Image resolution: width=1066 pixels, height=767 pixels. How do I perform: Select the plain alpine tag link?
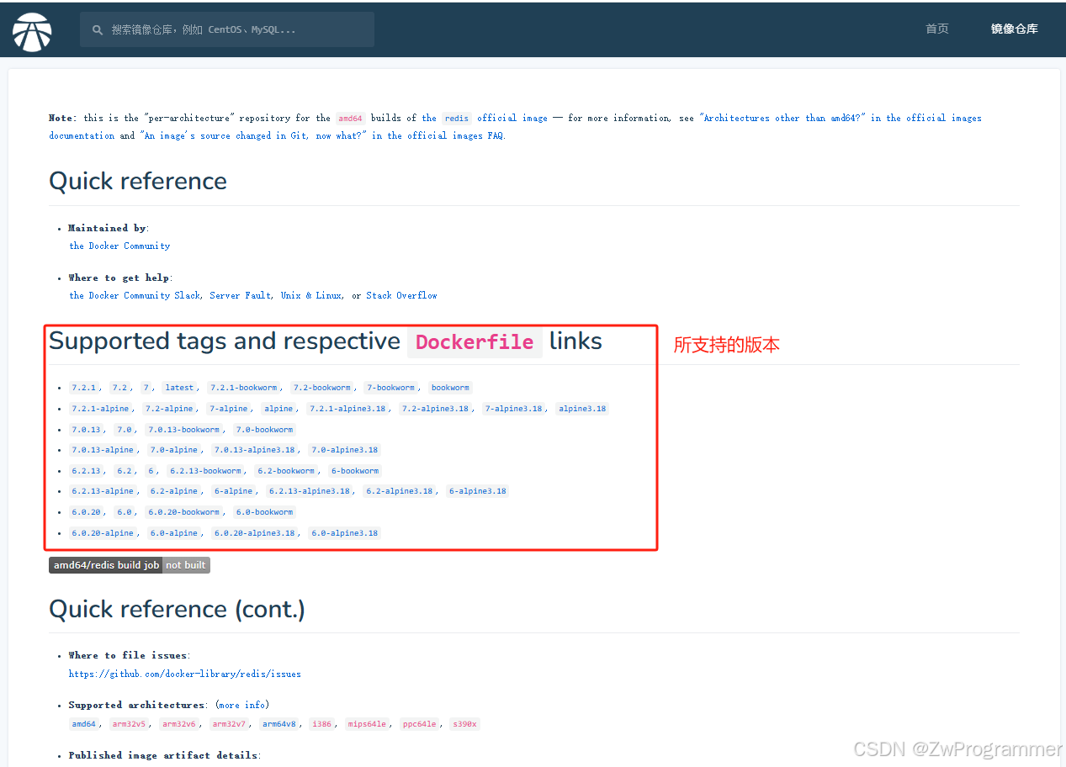coord(278,409)
